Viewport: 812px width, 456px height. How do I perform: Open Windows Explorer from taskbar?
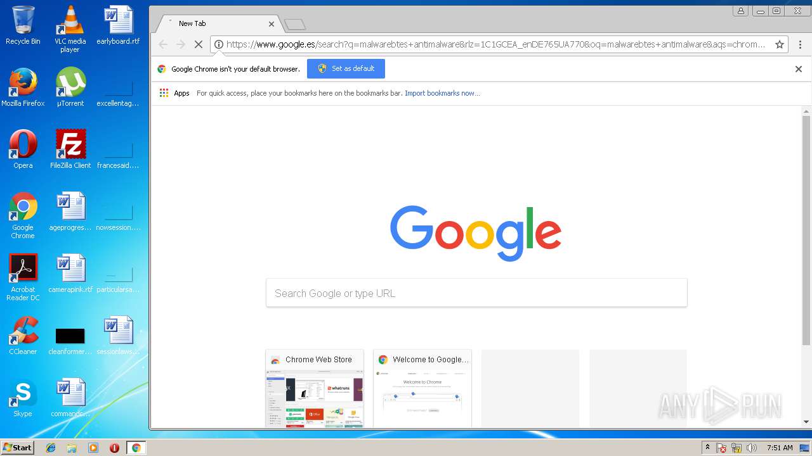tap(72, 448)
